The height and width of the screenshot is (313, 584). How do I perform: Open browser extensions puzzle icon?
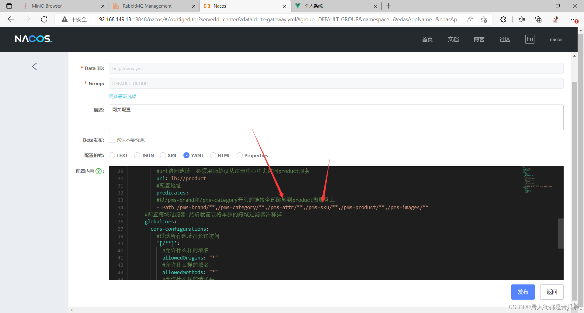[x=503, y=19]
